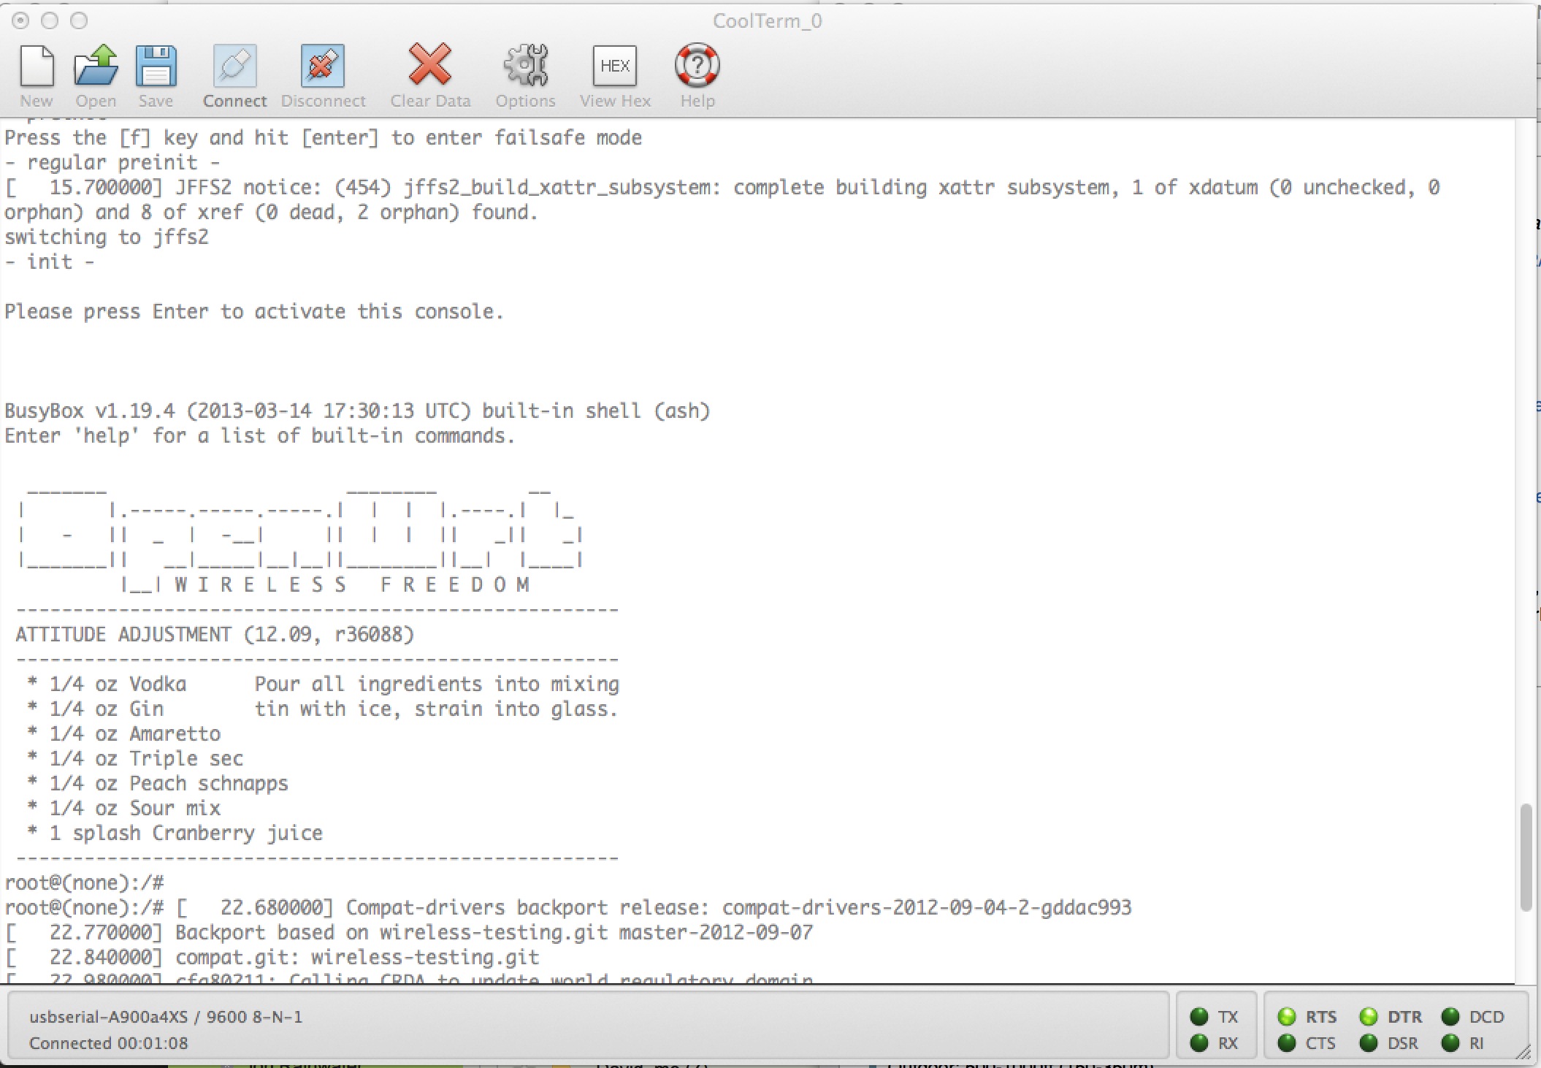Viewport: 1541px width, 1068px height.
Task: Click the root@(none) prompt line in terminal
Action: point(84,883)
